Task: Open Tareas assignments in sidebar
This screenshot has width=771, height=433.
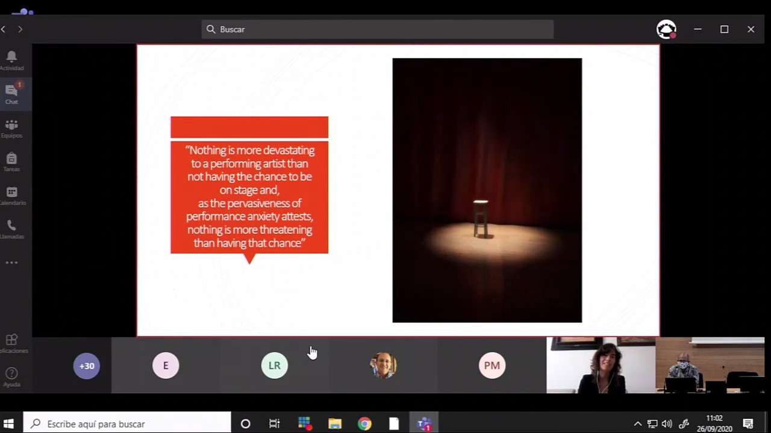Action: [11, 161]
